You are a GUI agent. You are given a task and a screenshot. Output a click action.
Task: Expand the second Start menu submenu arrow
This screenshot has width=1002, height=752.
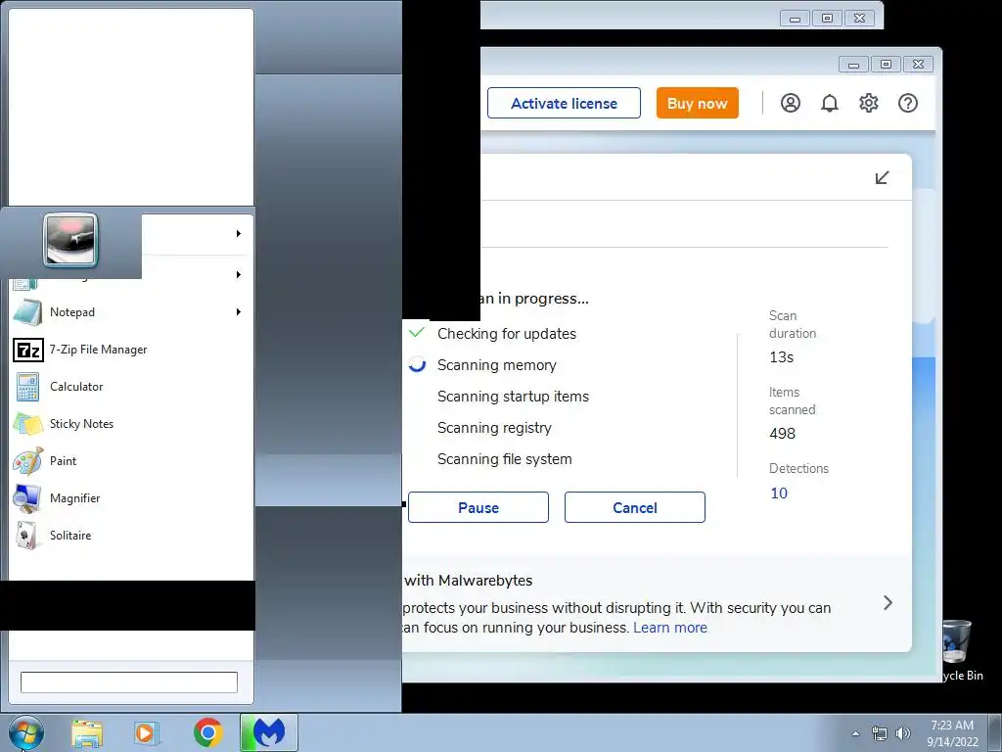[x=239, y=274]
